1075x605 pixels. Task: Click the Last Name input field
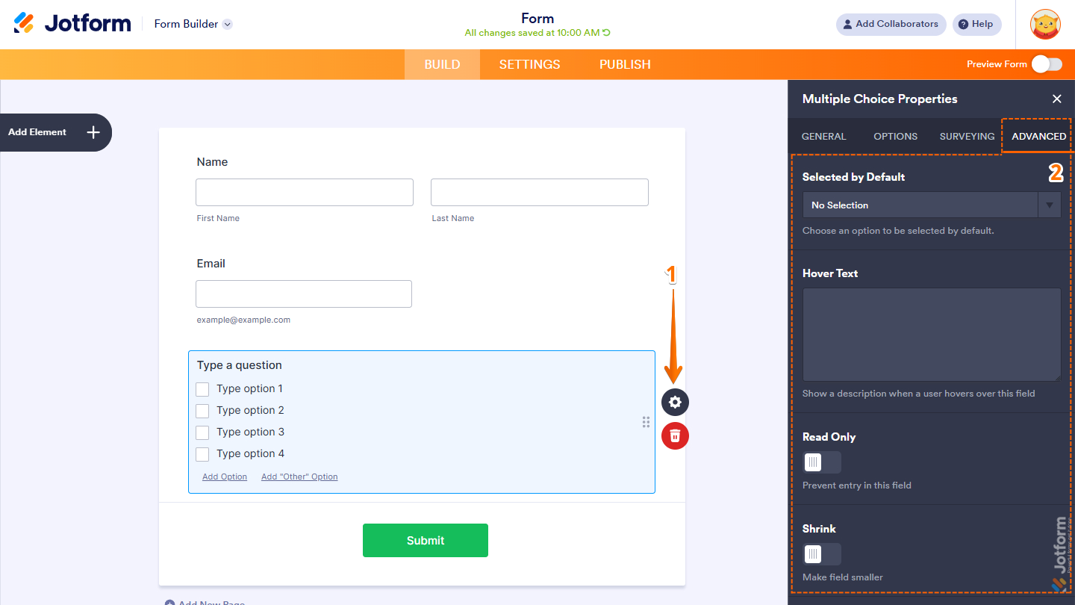(540, 192)
